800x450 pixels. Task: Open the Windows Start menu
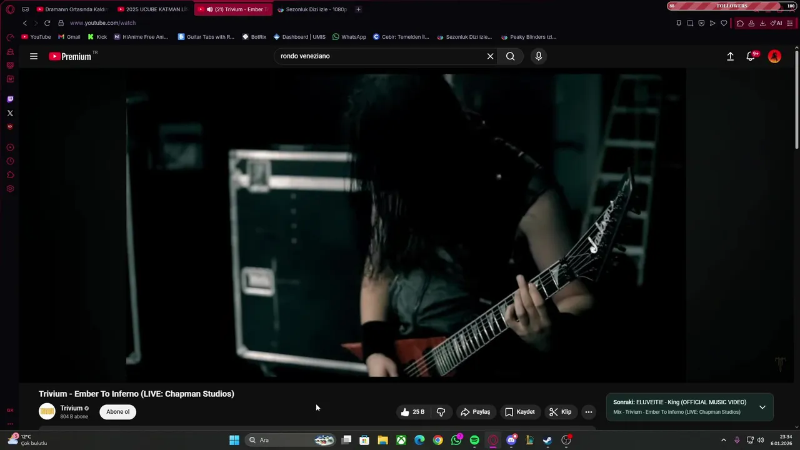(234, 440)
